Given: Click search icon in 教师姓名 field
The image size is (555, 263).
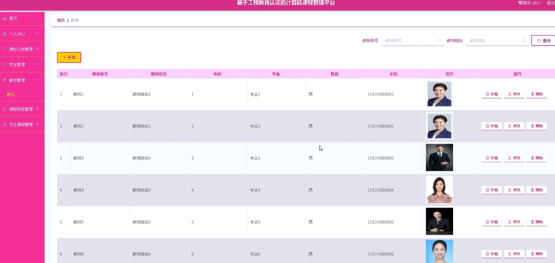Looking at the screenshot, I should [x=524, y=41].
